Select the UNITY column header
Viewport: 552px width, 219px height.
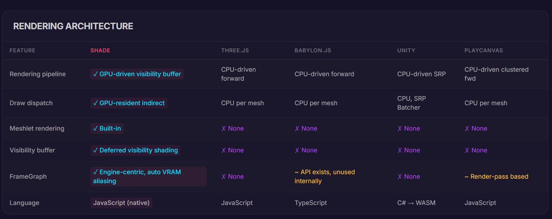[406, 51]
